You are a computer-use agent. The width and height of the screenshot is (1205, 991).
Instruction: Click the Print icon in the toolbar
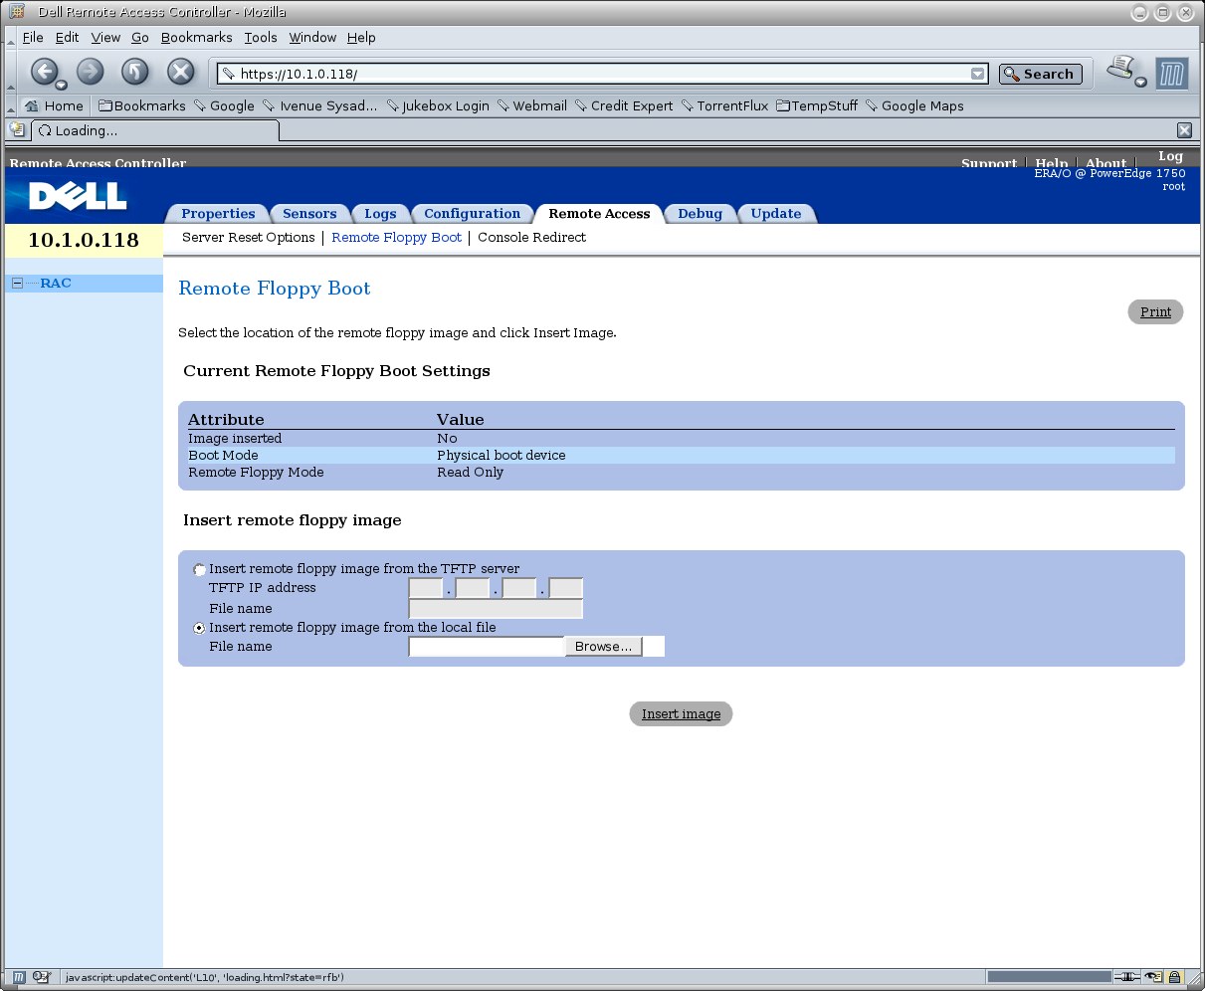pyautogui.click(x=1121, y=70)
